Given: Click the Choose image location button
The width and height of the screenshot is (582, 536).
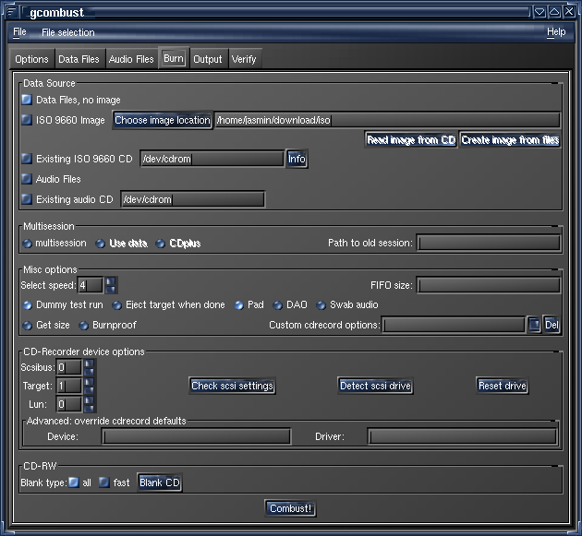Looking at the screenshot, I should (163, 120).
